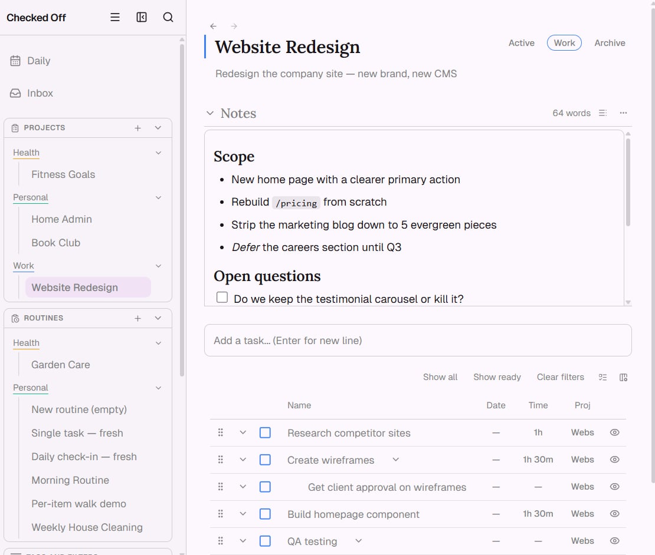Open the hamburger menu icon
Screen dimensions: 655x555
click(x=115, y=17)
